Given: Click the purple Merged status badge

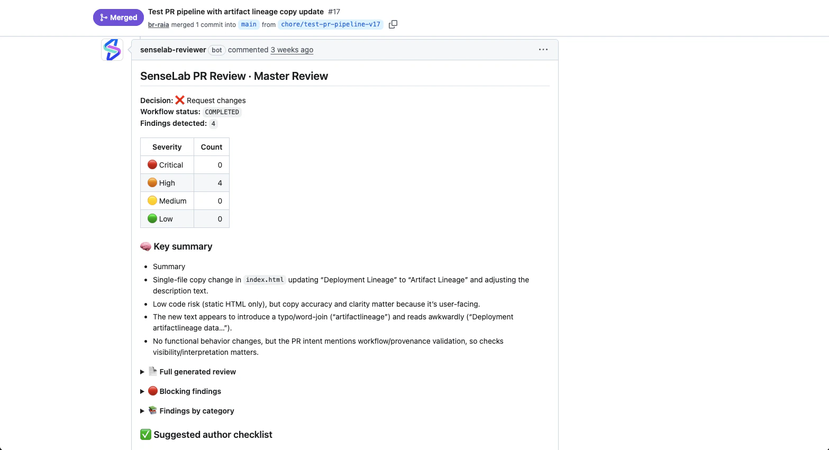Looking at the screenshot, I should pyautogui.click(x=119, y=17).
